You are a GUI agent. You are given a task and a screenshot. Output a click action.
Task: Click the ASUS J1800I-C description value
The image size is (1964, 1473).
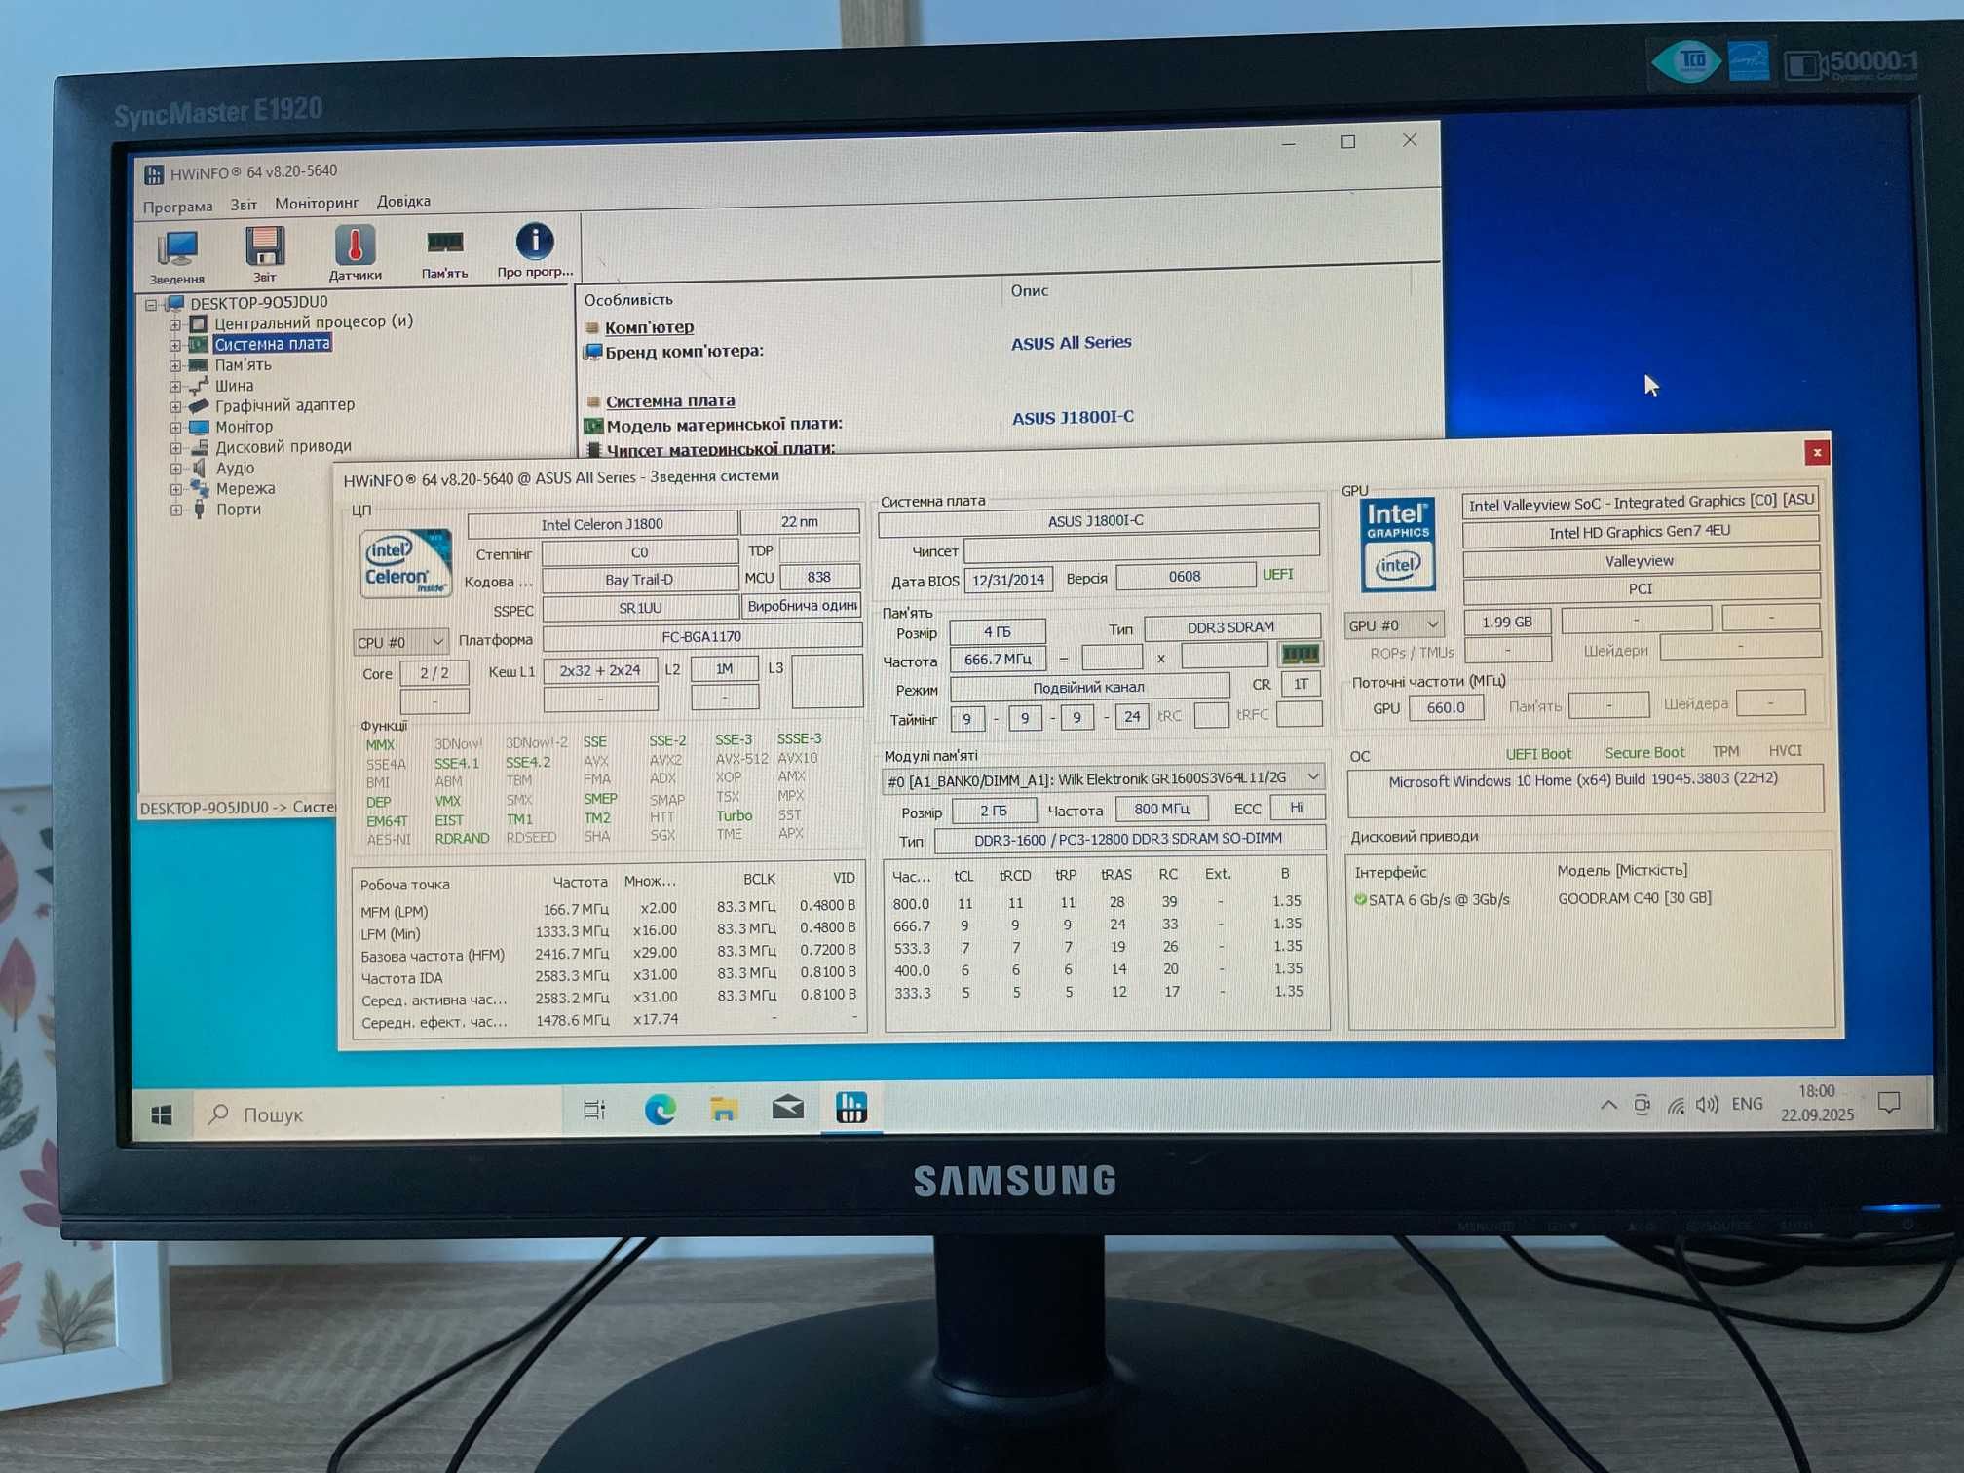(1073, 417)
